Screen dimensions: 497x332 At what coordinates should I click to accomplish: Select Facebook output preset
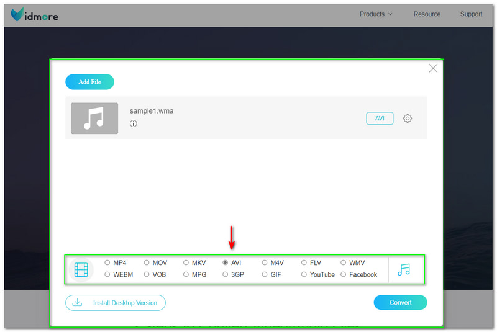point(344,274)
